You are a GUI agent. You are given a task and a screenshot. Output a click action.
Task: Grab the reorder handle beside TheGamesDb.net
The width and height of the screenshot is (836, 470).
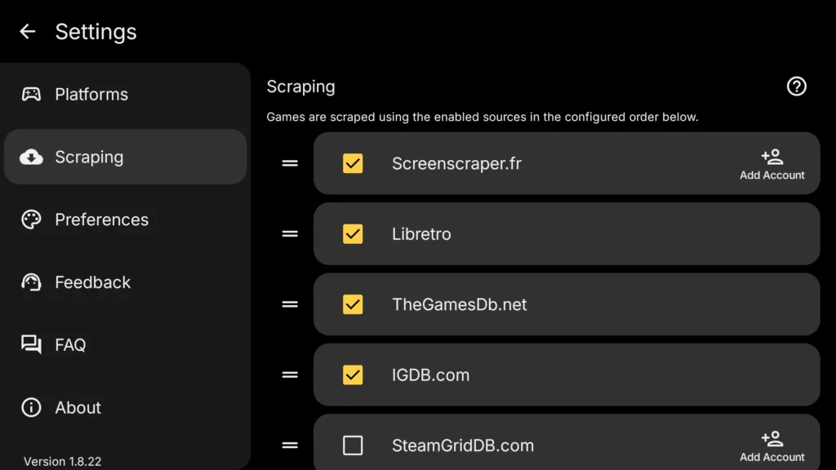[x=290, y=304]
